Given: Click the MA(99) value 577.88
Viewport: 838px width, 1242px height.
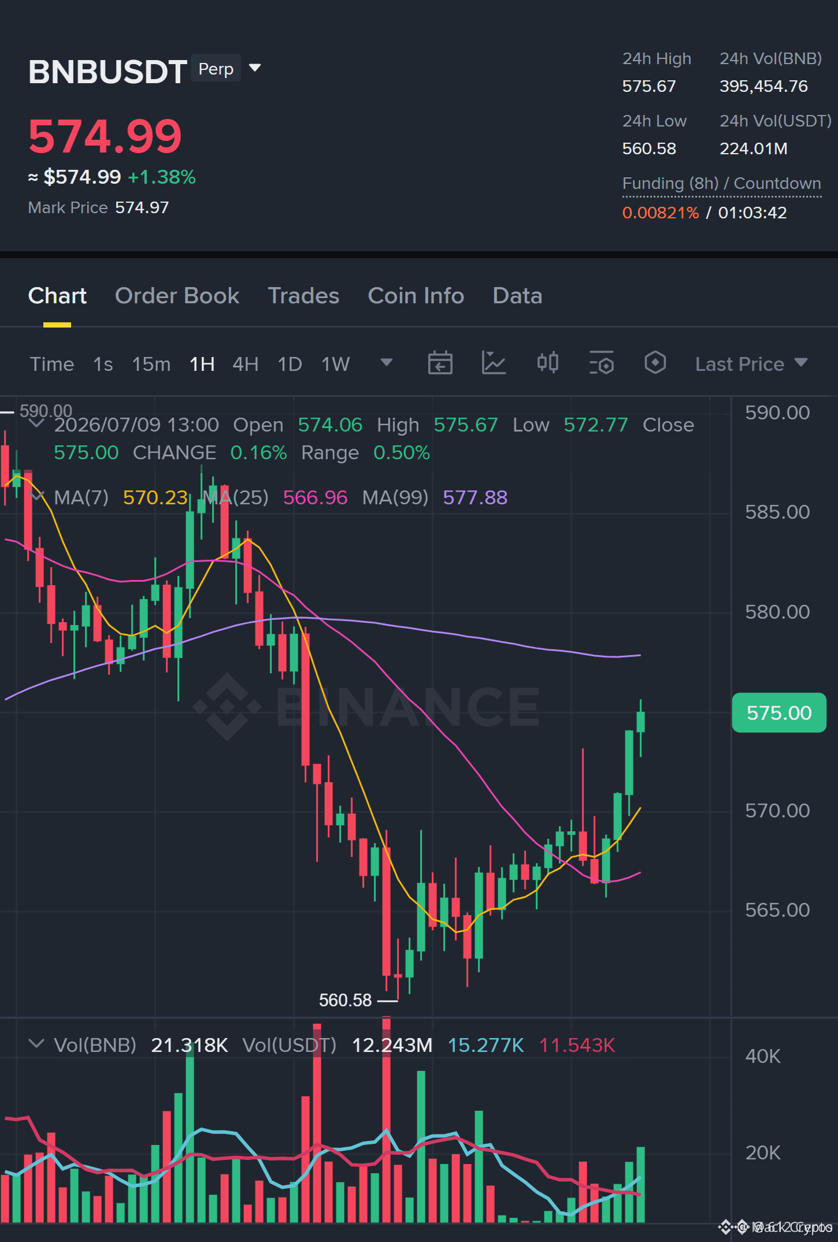Looking at the screenshot, I should (x=475, y=497).
